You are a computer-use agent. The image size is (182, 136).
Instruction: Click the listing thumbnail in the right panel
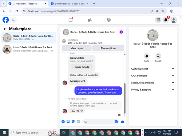click(x=153, y=35)
